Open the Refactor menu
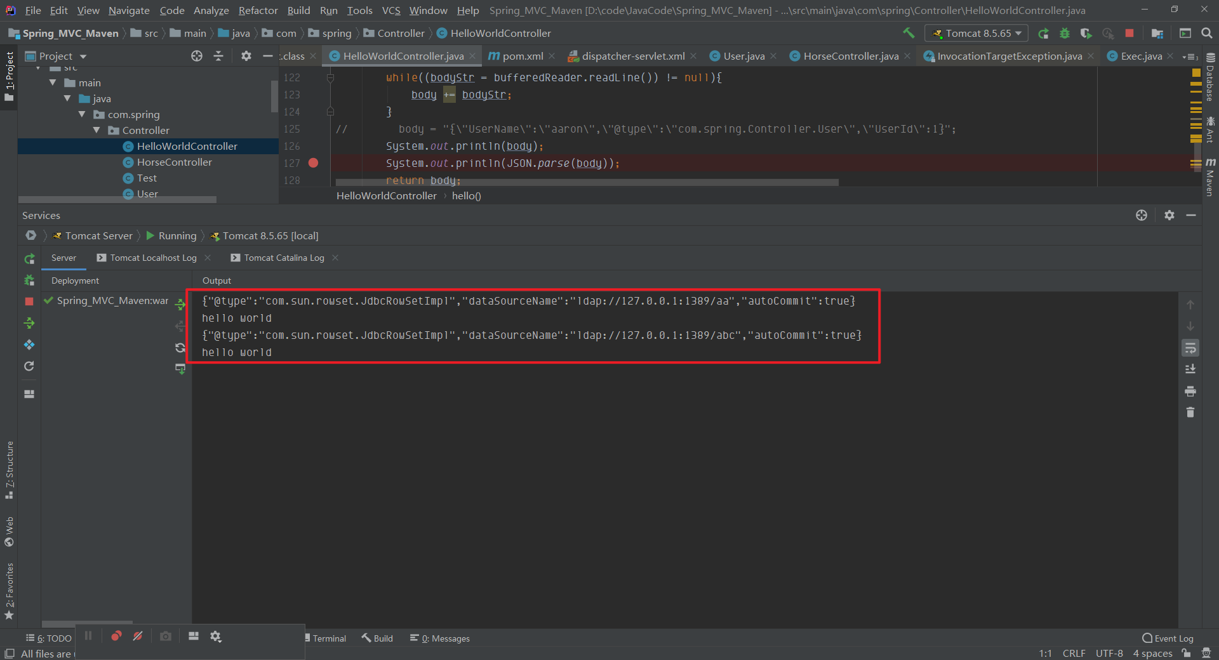Viewport: 1219px width, 660px height. coord(258,10)
